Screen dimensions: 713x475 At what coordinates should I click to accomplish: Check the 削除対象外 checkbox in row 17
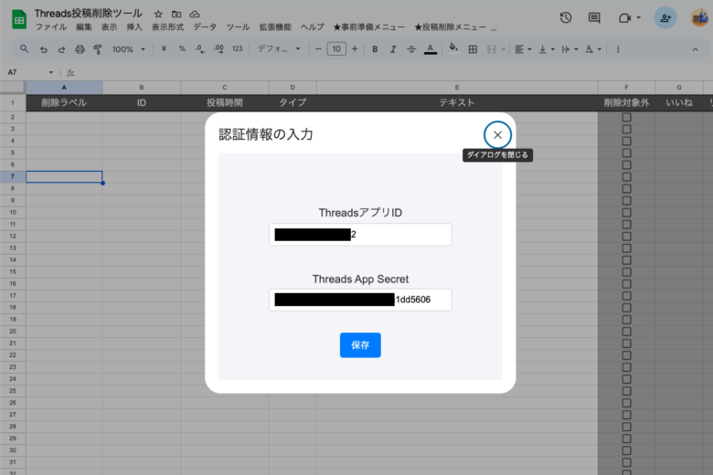point(626,295)
